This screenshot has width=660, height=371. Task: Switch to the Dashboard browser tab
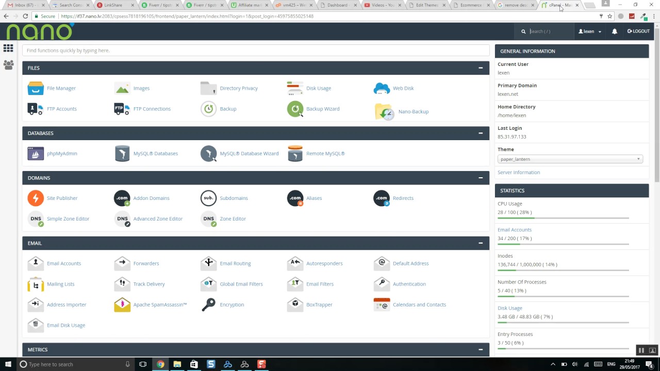click(338, 5)
